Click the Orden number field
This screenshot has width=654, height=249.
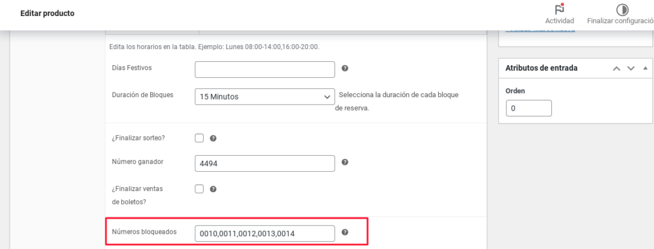click(x=529, y=108)
